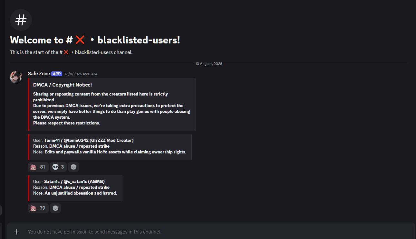Viewport: 416px width, 239px height.
Task: Add a reaction beside the 79 reaction
Action: click(55, 208)
